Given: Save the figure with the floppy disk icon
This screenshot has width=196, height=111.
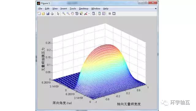Looking at the screenshot, I should 48,13.
